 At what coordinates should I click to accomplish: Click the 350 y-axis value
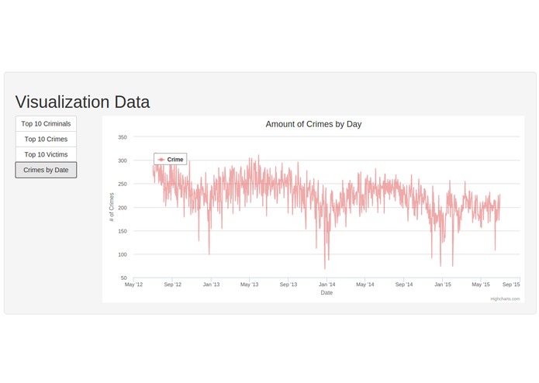pyautogui.click(x=123, y=137)
